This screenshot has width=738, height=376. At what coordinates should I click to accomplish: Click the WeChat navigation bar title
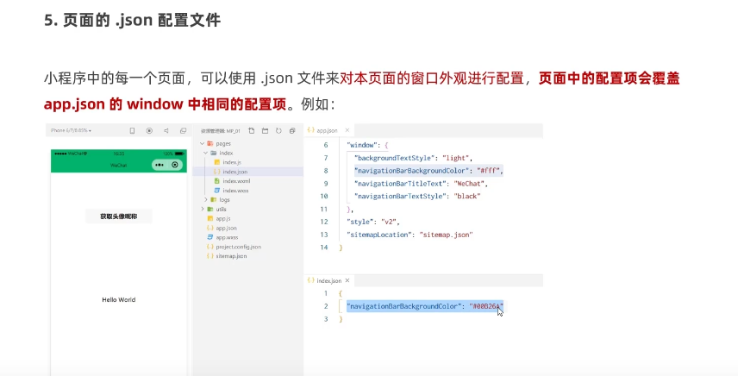[119, 166]
